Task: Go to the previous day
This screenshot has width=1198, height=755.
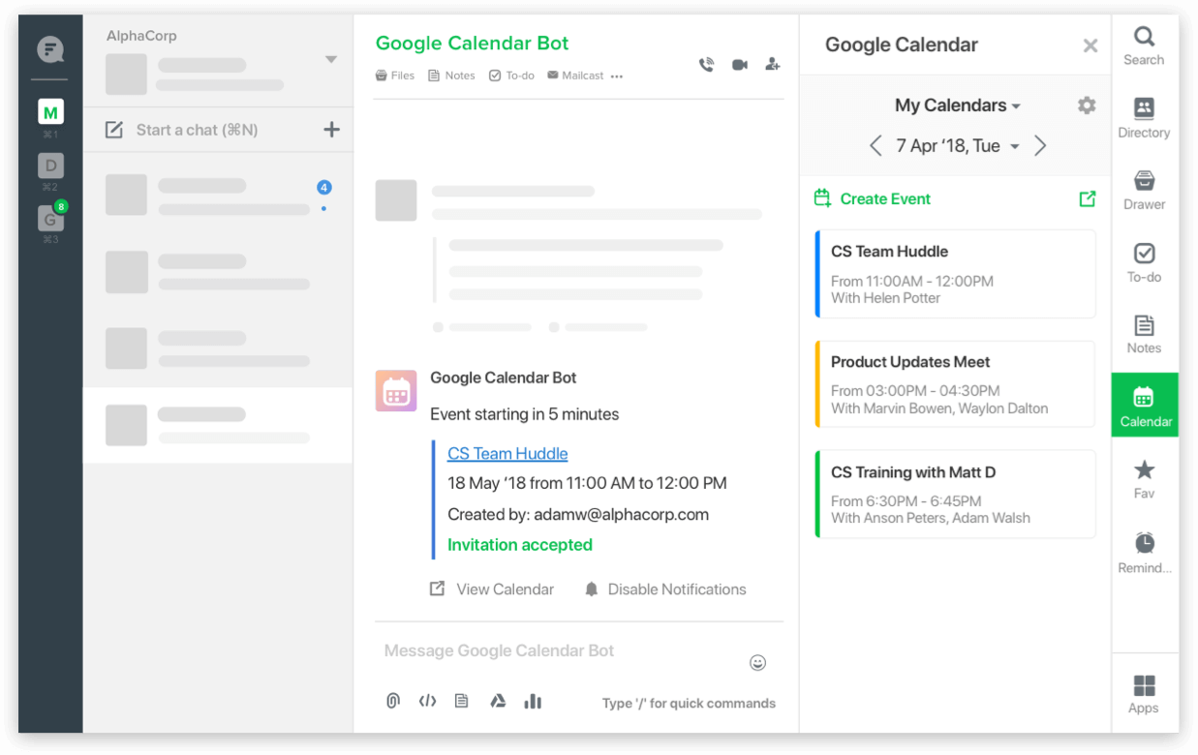Action: pos(875,146)
